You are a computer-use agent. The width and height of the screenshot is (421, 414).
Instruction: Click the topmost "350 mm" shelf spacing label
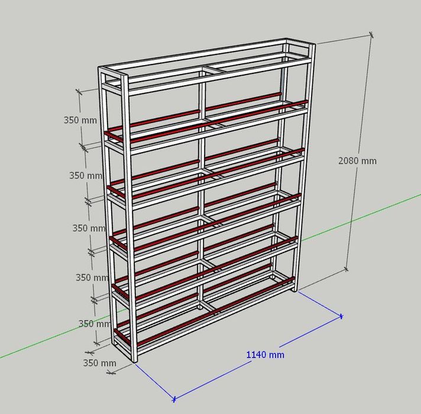(80, 120)
